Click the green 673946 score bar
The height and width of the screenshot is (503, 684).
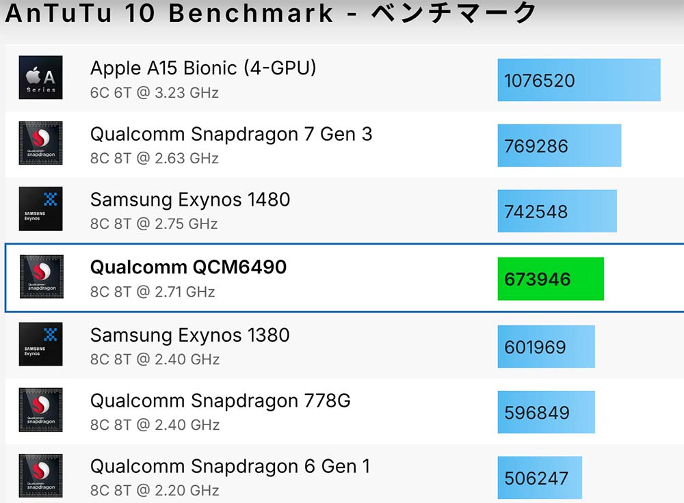tap(551, 279)
